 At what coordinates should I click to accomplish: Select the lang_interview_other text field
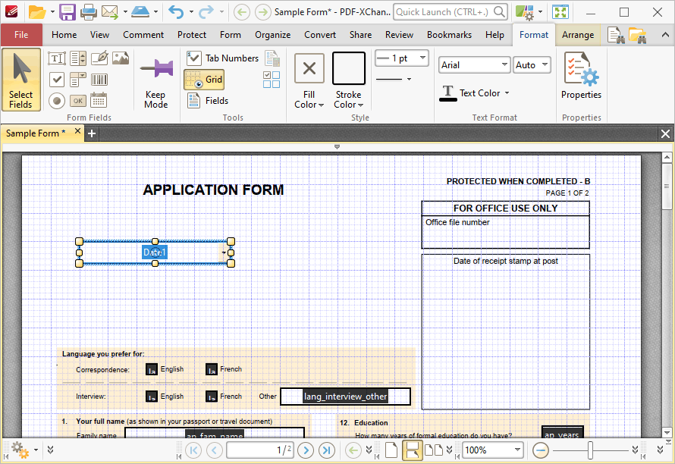point(345,397)
